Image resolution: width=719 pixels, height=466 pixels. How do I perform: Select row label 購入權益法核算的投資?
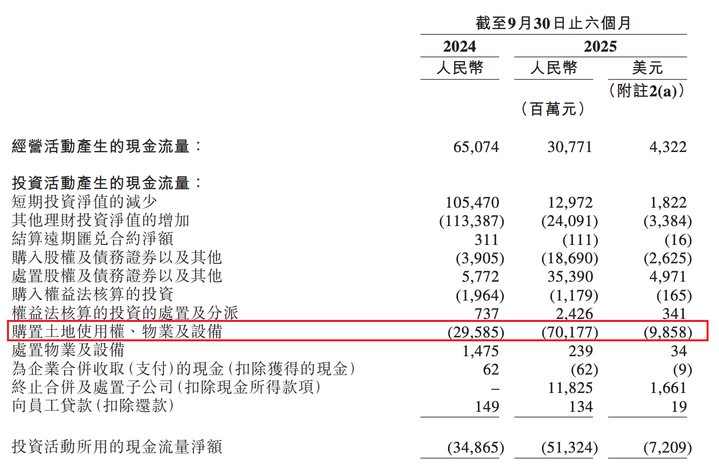click(x=93, y=294)
